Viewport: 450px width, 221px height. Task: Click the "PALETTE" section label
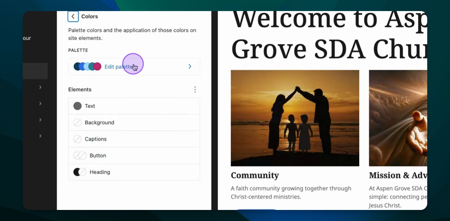78,50
